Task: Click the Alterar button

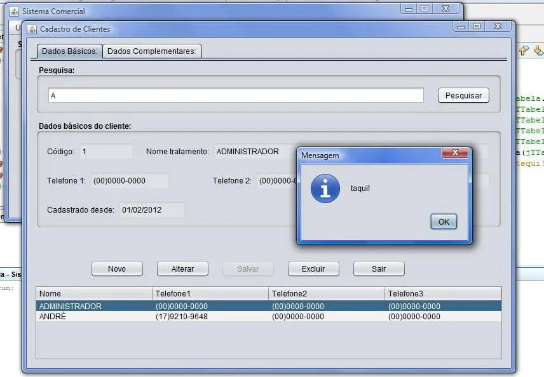Action: click(182, 269)
